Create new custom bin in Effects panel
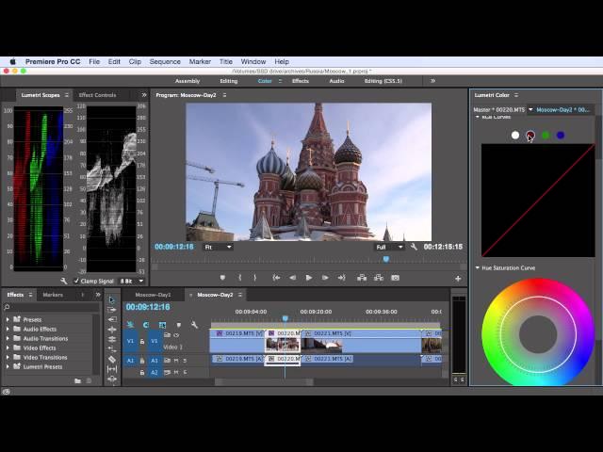The height and width of the screenshot is (452, 603). (77, 380)
